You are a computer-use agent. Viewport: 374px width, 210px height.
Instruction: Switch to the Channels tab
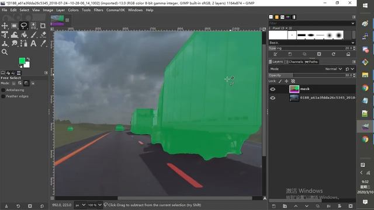(293, 62)
